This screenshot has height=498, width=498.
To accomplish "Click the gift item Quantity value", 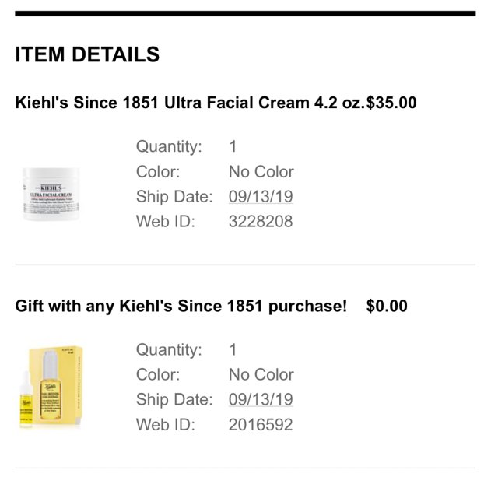I will pos(233,349).
